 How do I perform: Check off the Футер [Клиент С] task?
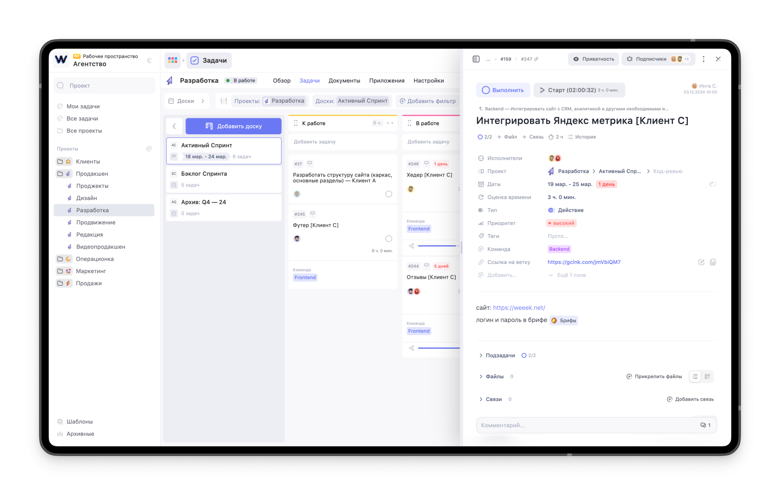point(389,239)
